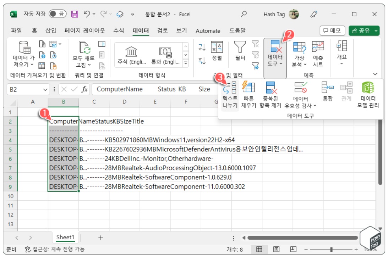Click Text to Columns (텍스트 나누기)
The width and height of the screenshot is (388, 257).
230,95
